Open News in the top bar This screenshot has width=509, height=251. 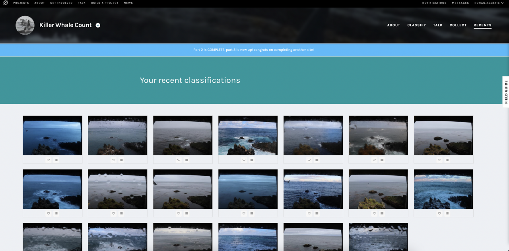click(128, 3)
